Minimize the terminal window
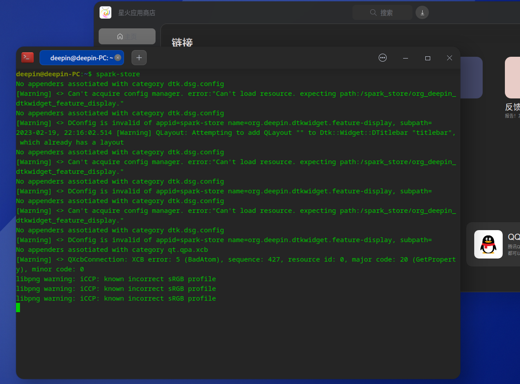The width and height of the screenshot is (520, 384). (x=405, y=58)
